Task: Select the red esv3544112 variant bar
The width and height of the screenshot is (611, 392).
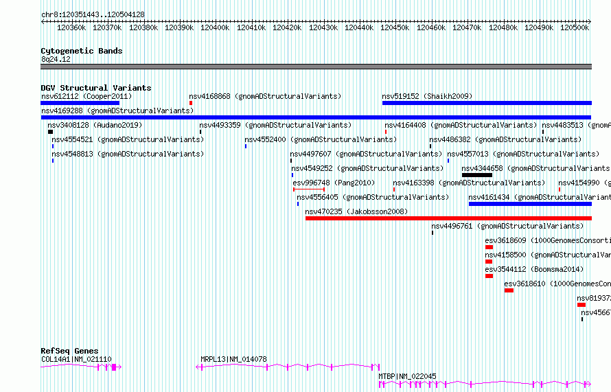Action: (489, 276)
